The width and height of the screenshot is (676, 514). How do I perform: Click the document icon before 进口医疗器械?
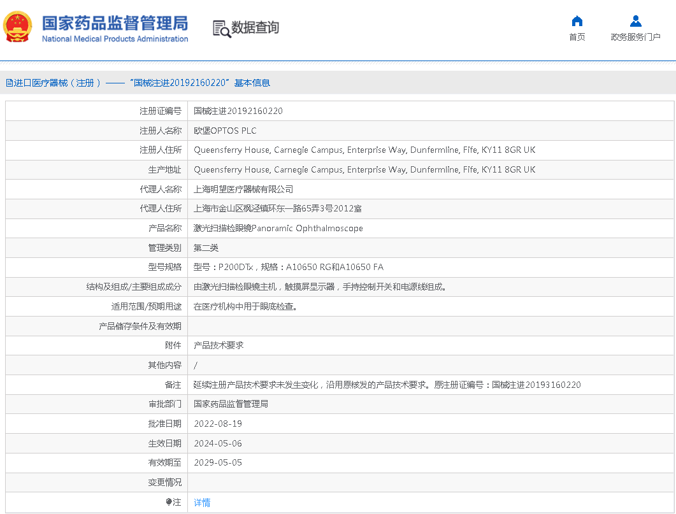[x=9, y=83]
